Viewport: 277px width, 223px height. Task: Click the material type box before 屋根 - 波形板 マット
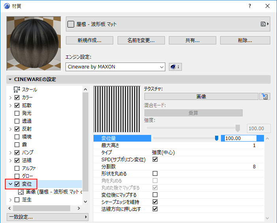tap(71, 24)
